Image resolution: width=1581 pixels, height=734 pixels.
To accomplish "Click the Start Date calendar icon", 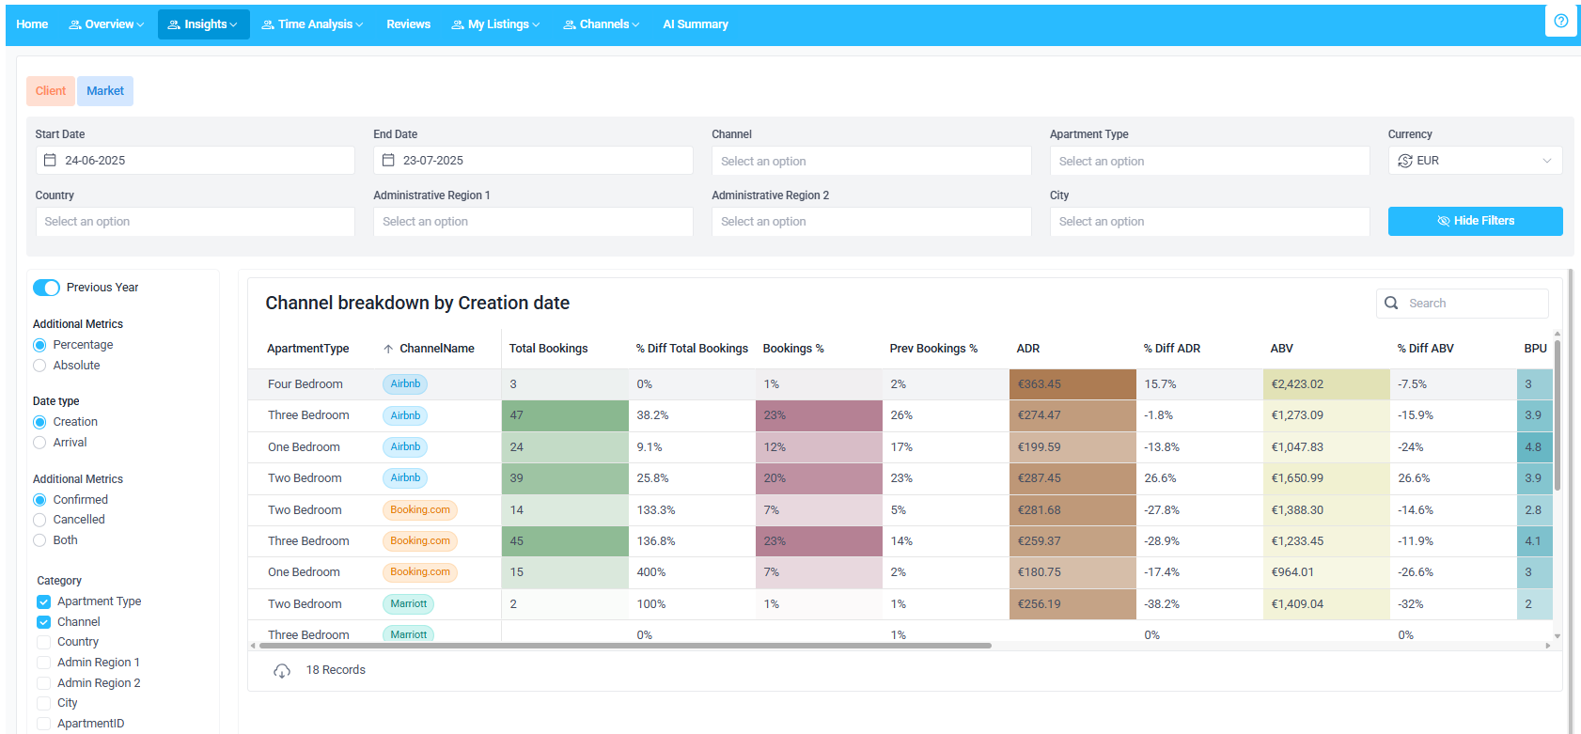I will (51, 161).
